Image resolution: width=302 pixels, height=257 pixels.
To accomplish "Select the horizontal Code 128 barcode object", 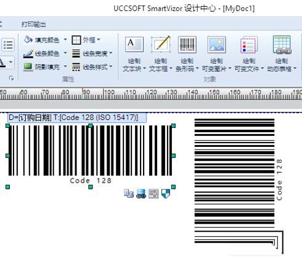I will 91,151.
